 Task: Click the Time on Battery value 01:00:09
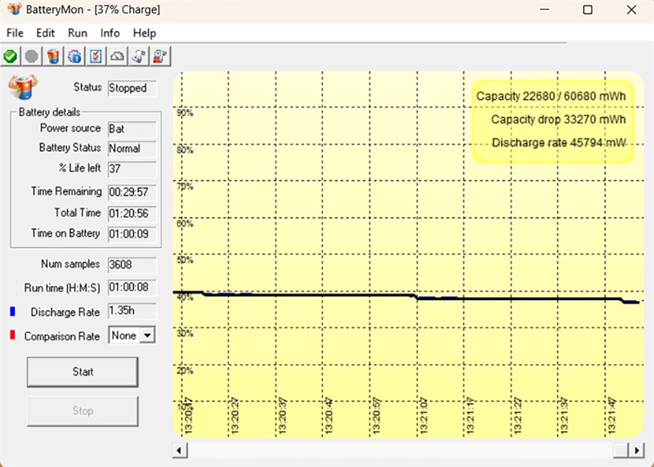(x=132, y=234)
